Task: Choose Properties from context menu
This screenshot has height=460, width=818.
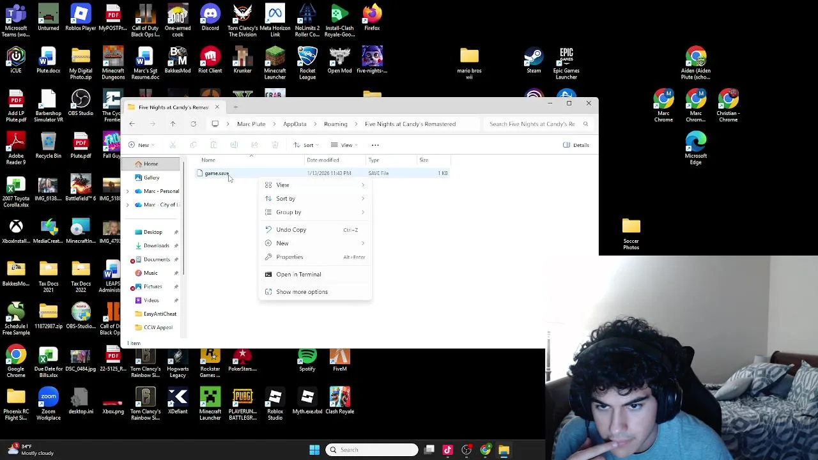Action: click(x=315, y=257)
